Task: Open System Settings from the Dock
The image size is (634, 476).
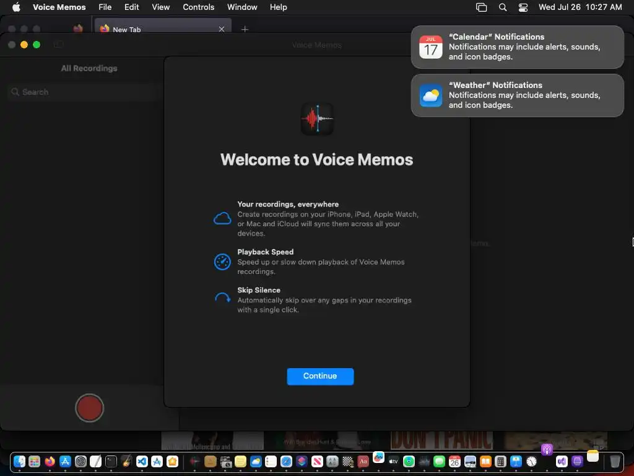Action: tap(80, 461)
